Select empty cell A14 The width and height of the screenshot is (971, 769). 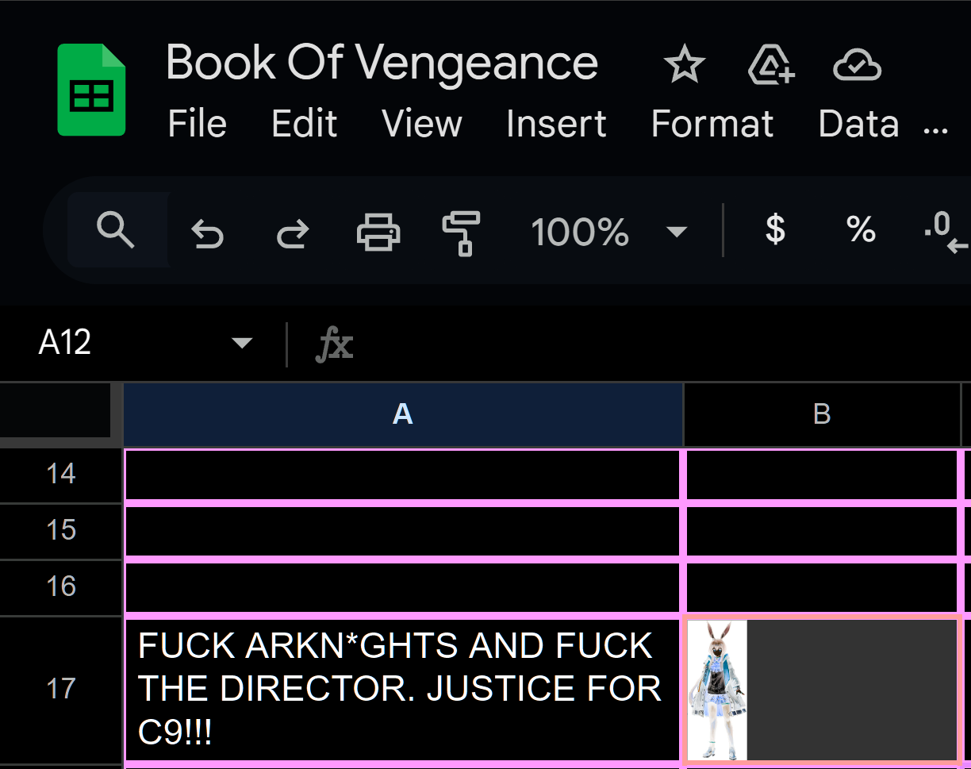pyautogui.click(x=403, y=475)
